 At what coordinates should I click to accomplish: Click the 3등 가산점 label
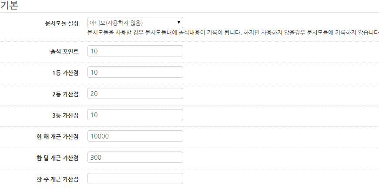[x=65, y=115]
